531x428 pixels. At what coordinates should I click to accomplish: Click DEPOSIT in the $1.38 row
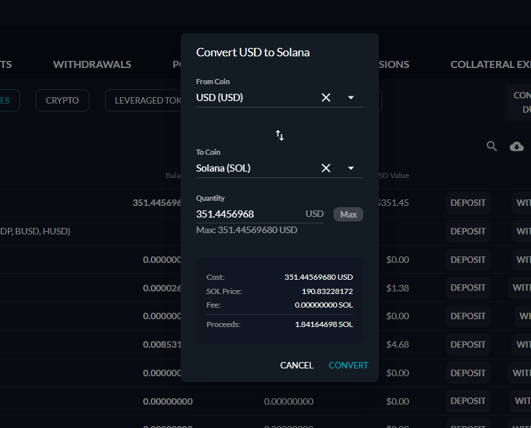(468, 287)
